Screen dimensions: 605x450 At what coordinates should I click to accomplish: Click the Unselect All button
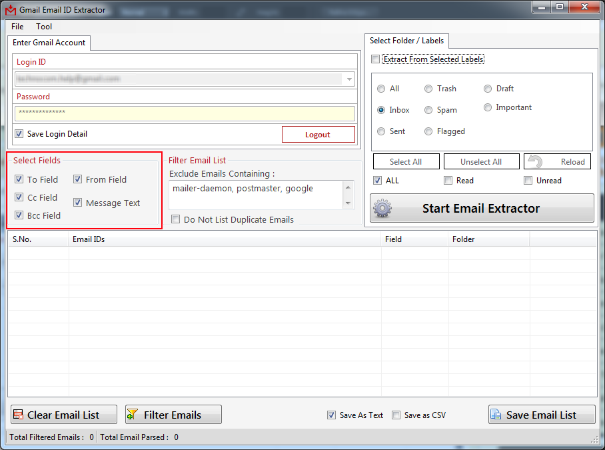coord(481,162)
